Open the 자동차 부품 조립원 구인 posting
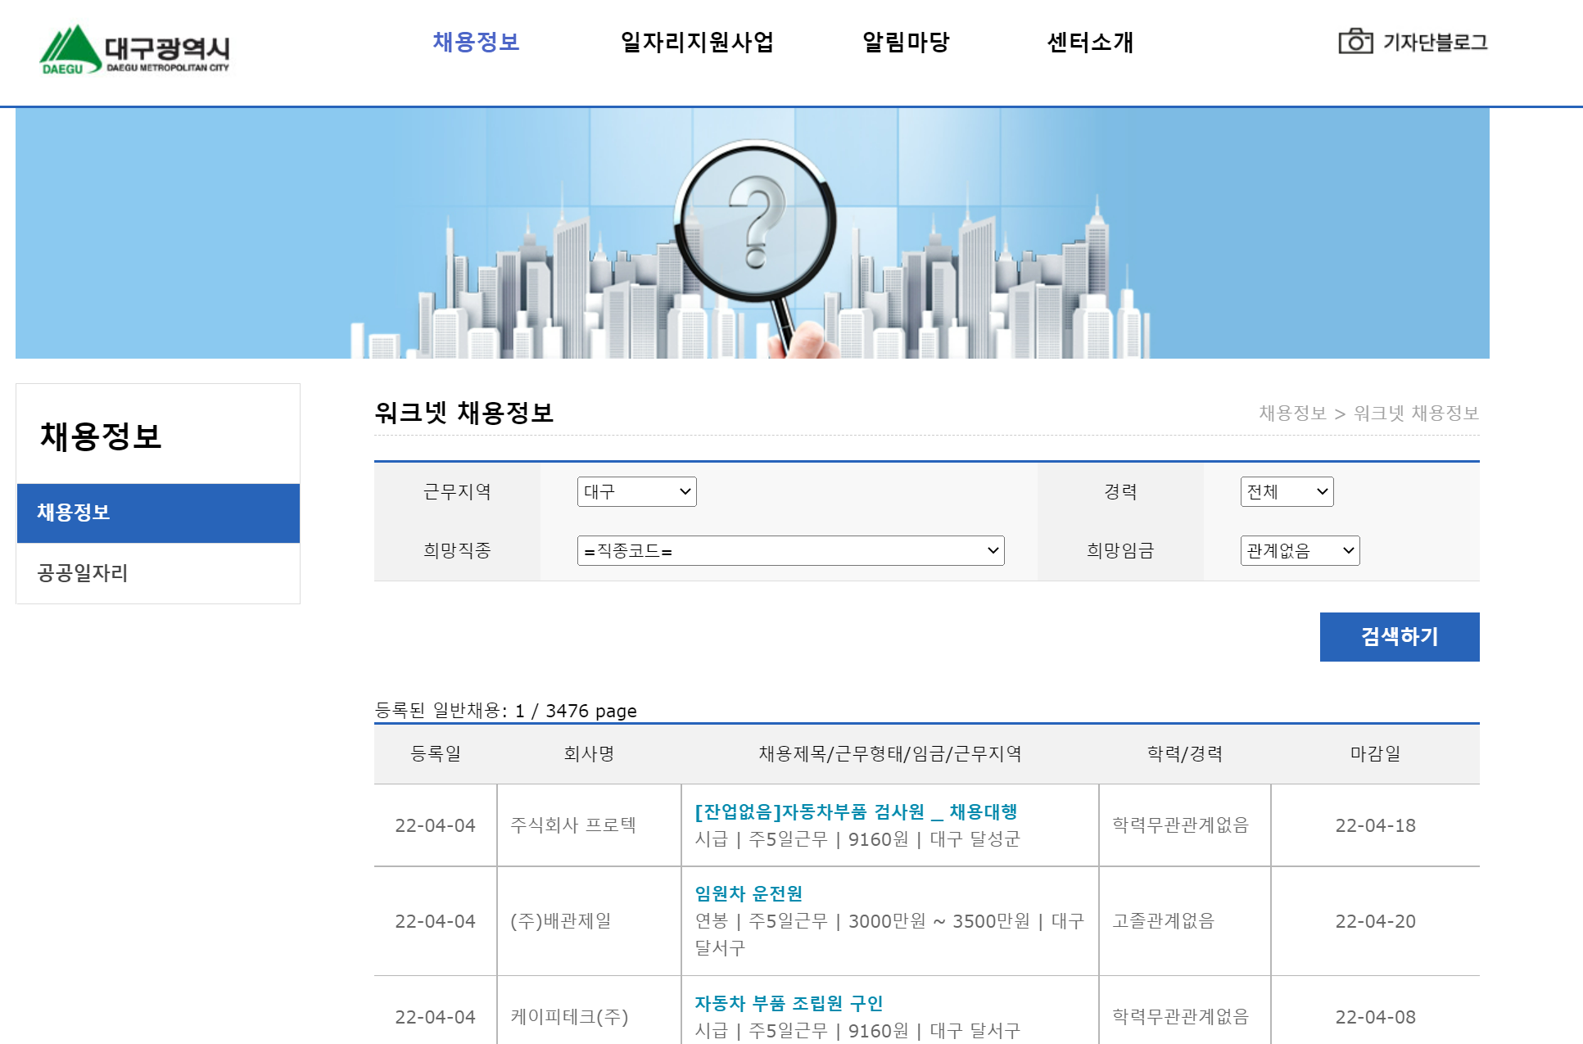This screenshot has height=1044, width=1583. (788, 1003)
